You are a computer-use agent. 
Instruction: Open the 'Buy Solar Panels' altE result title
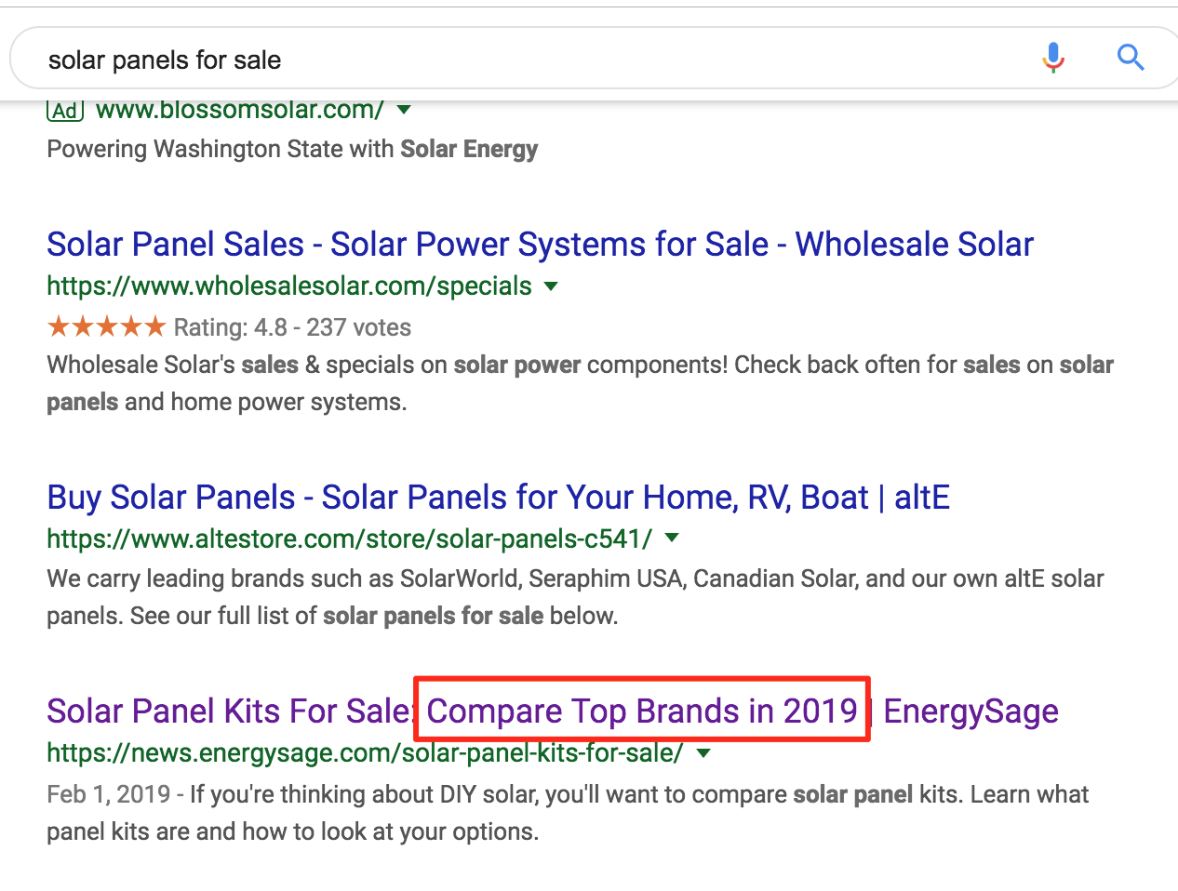tap(498, 498)
